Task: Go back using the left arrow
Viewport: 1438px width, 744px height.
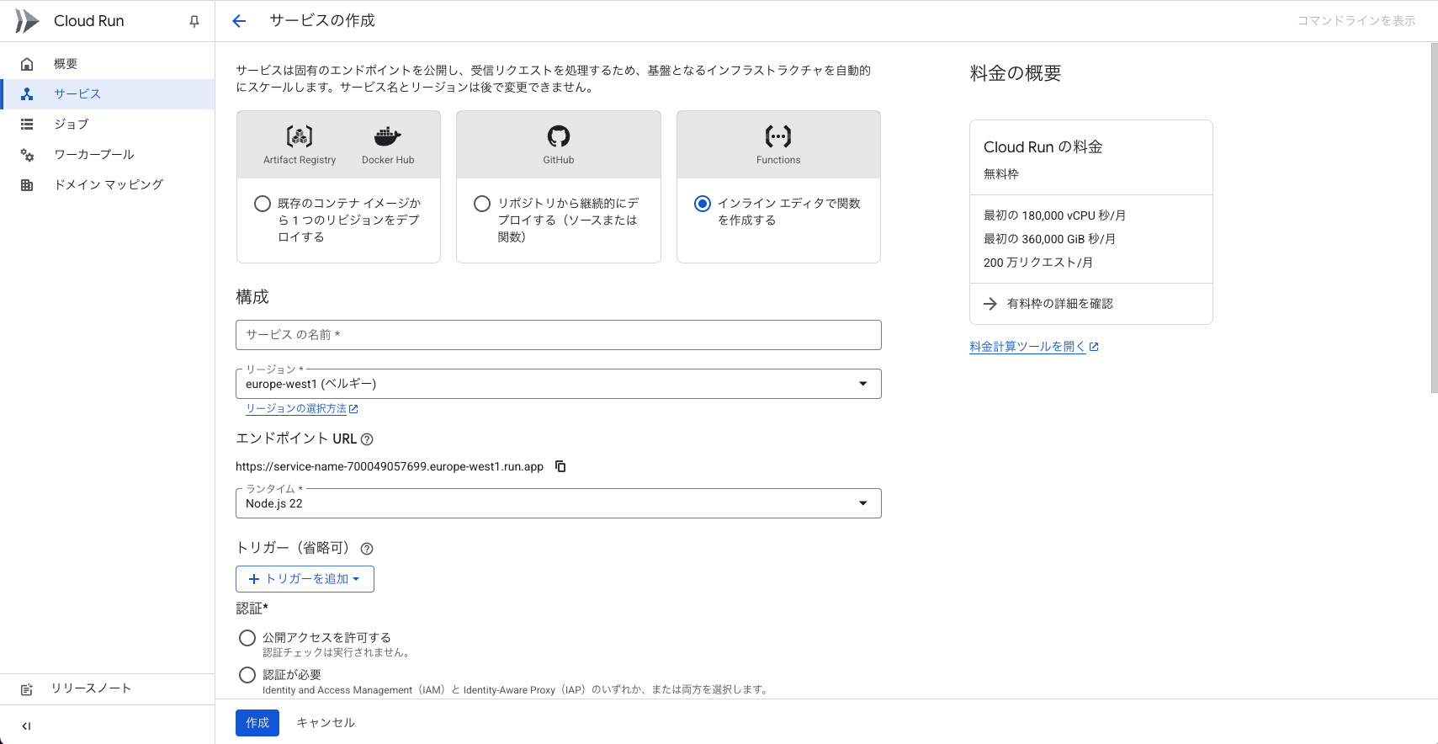Action: [x=239, y=21]
